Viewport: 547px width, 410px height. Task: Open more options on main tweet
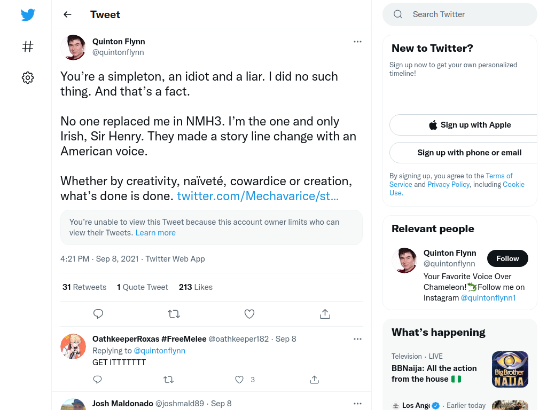pos(357,42)
